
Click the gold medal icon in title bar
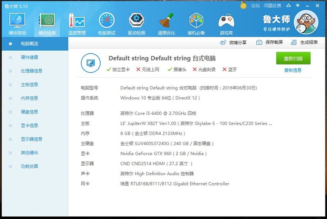[243, 5]
